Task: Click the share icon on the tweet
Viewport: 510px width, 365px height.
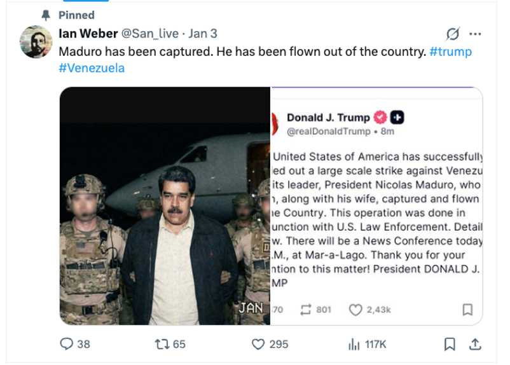Action: pyautogui.click(x=474, y=344)
